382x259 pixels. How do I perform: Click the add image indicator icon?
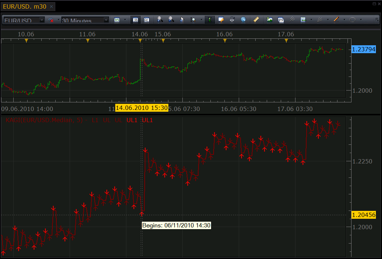click(x=269, y=20)
